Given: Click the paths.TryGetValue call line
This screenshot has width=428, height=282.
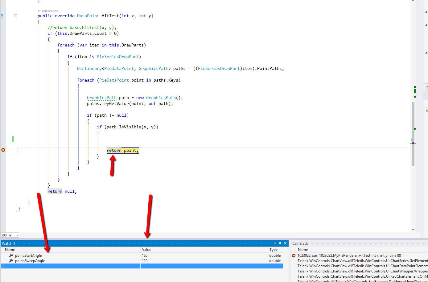Looking at the screenshot, I should pos(130,104).
